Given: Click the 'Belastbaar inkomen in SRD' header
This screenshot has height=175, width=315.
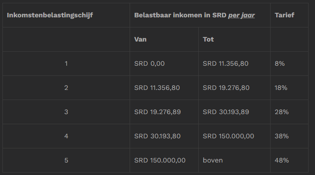Looking at the screenshot, I should [181, 15].
